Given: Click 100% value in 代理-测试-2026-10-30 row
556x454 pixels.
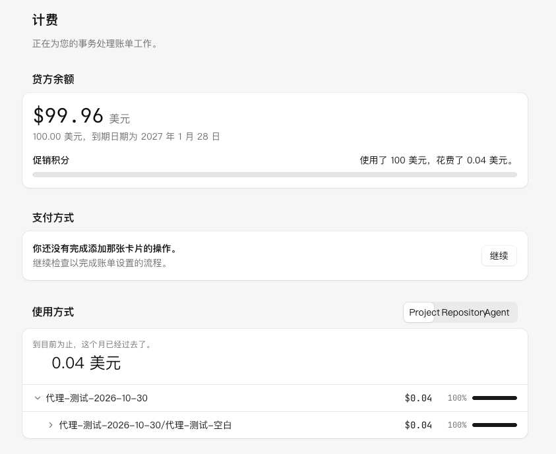Looking at the screenshot, I should click(x=457, y=398).
